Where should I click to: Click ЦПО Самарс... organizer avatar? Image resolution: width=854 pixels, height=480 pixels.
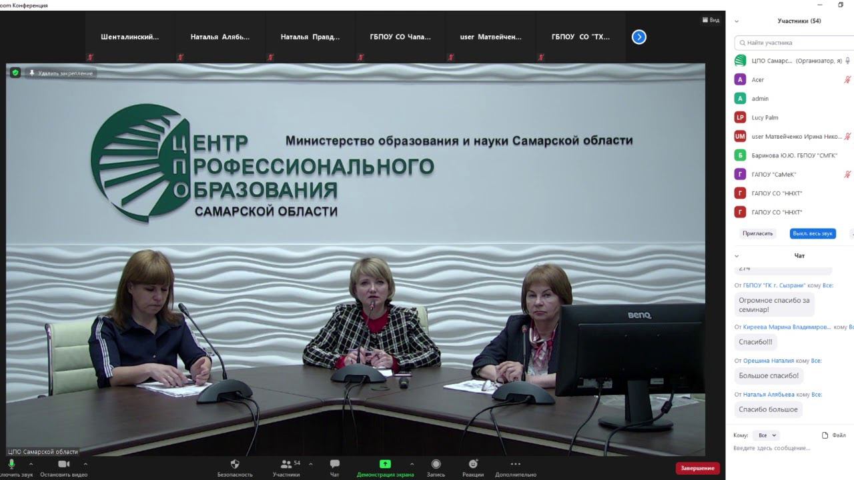click(739, 61)
